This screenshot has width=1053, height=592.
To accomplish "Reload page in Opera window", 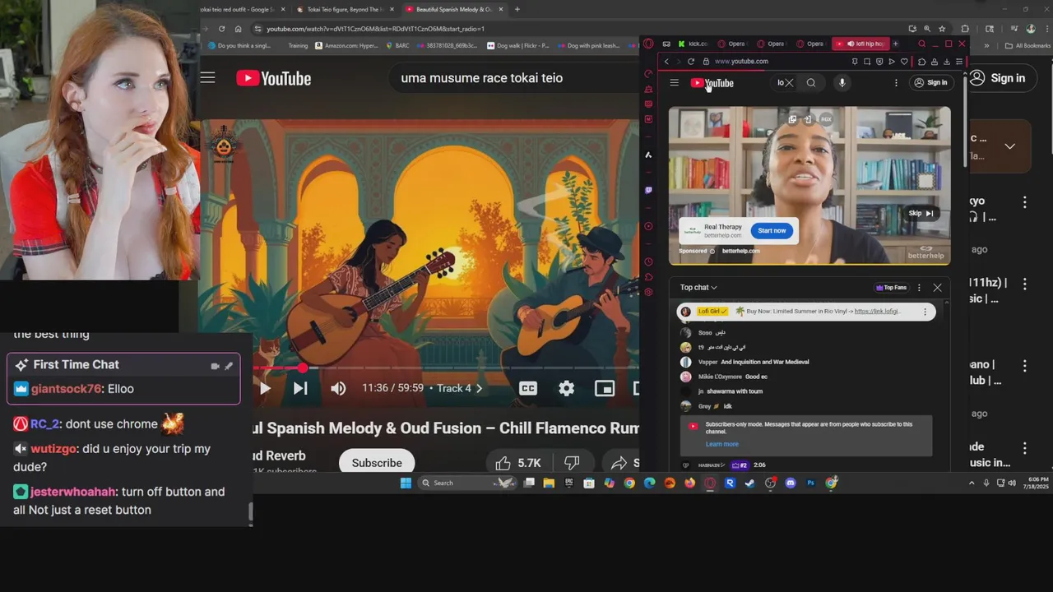I will [x=691, y=61].
